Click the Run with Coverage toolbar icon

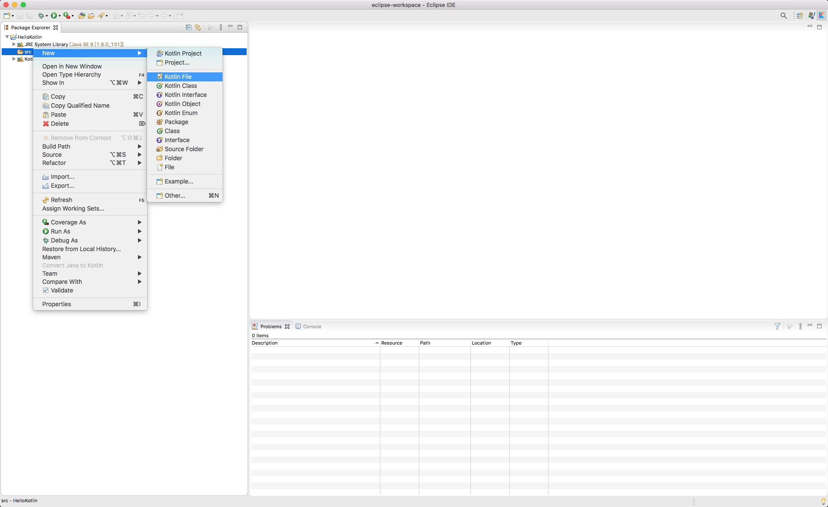coord(67,16)
